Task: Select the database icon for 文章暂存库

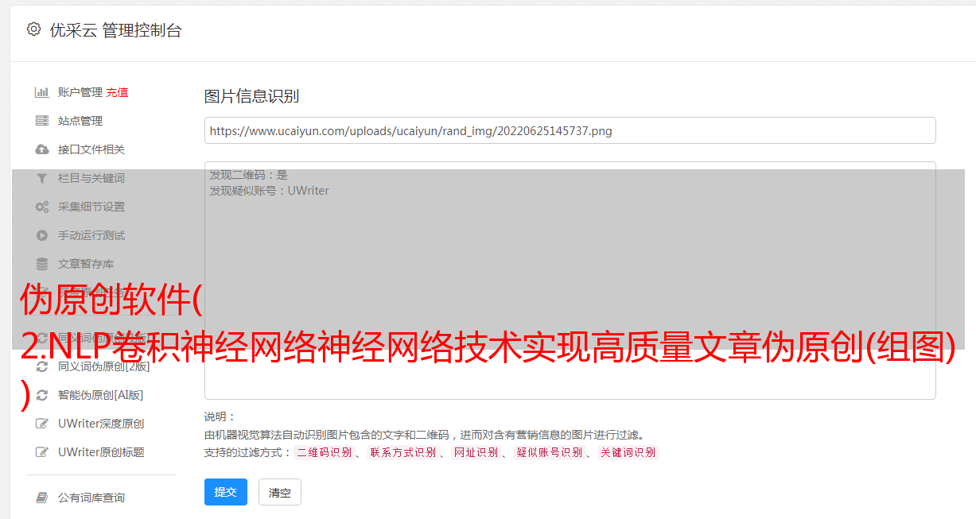Action: click(x=42, y=264)
